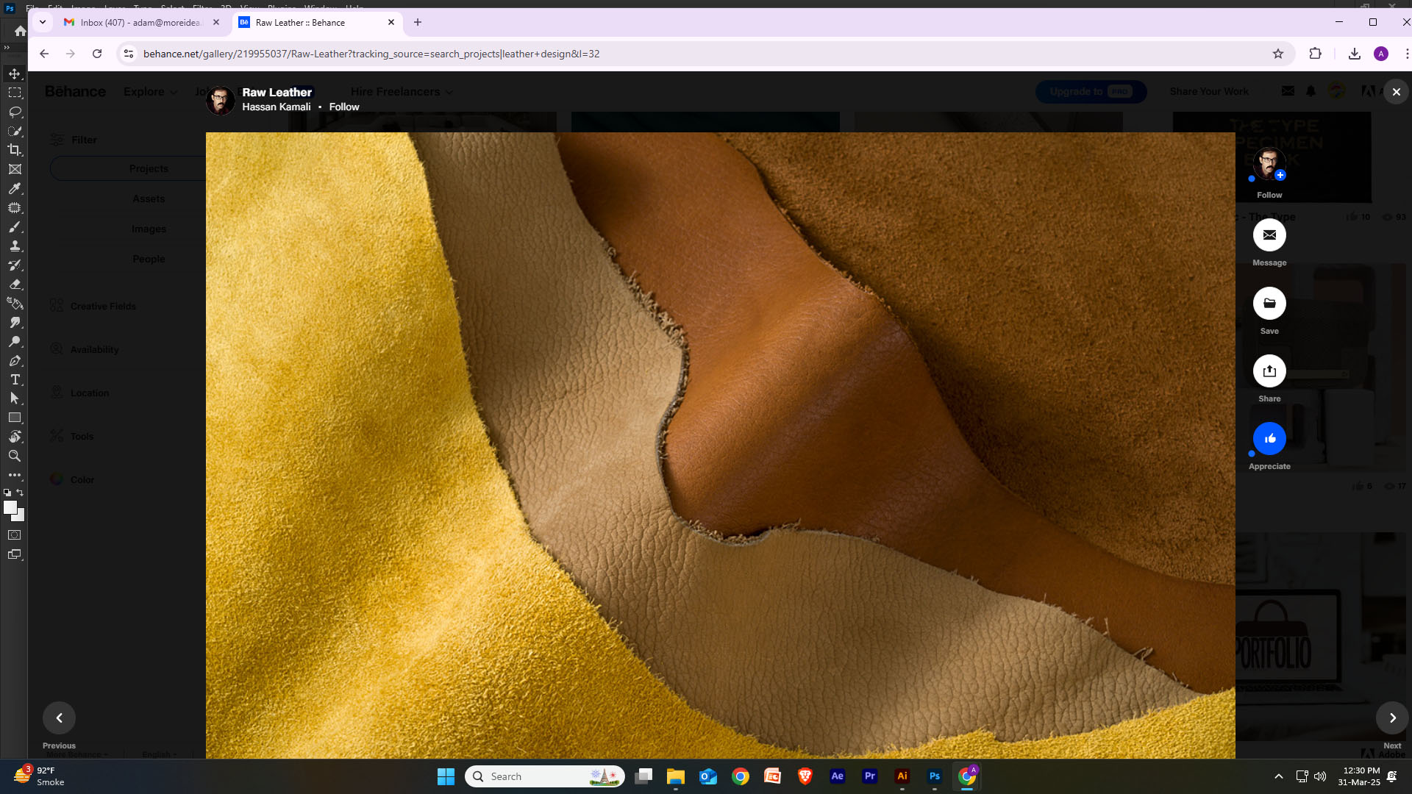Switch to the Gmail Inbox tab

click(x=140, y=22)
